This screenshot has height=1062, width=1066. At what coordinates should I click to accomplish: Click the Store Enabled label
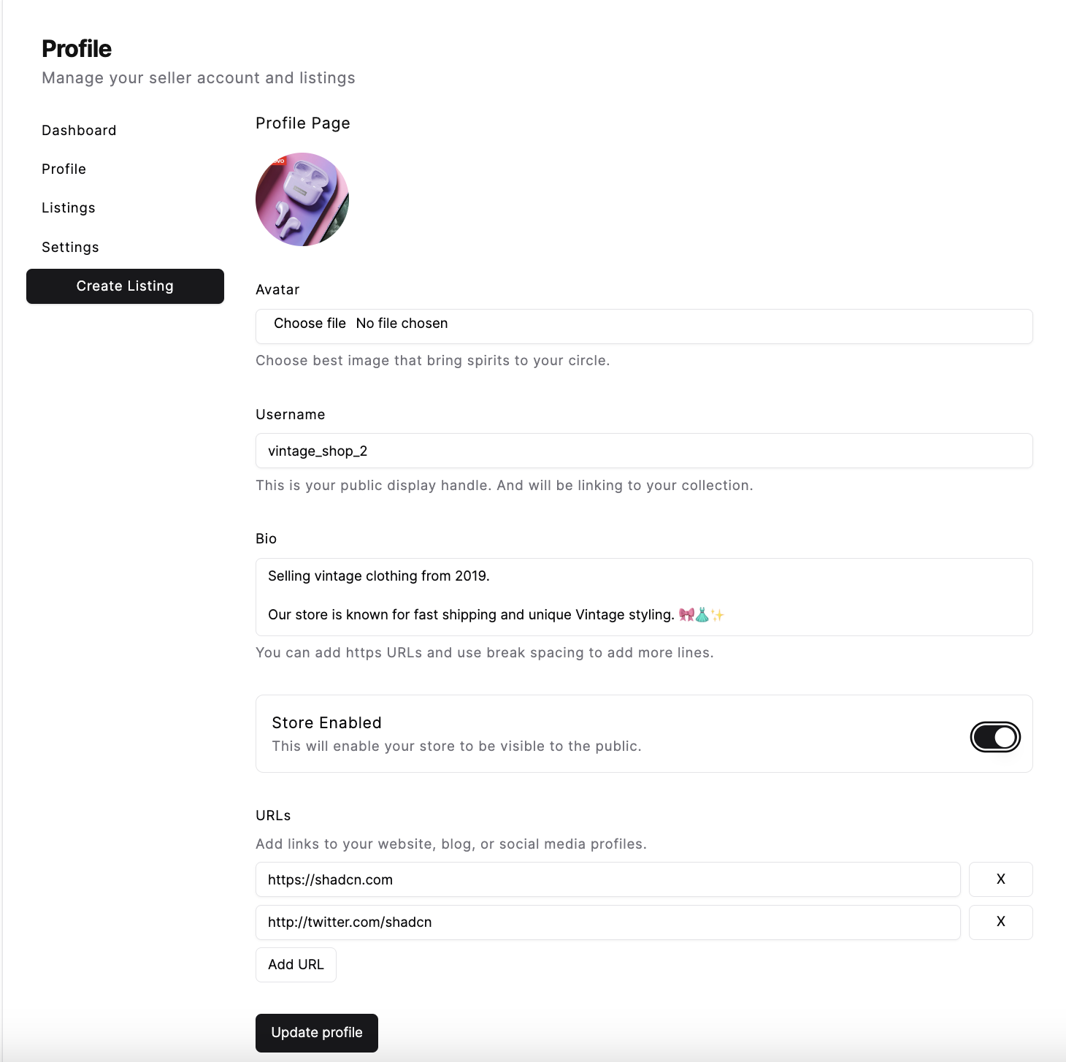[x=326, y=723]
